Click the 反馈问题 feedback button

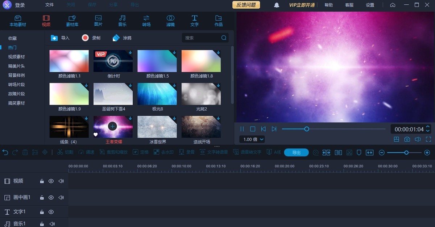(246, 5)
